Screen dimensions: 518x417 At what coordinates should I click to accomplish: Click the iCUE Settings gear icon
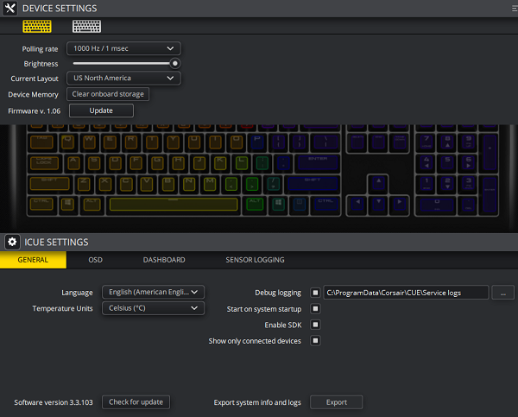click(12, 242)
